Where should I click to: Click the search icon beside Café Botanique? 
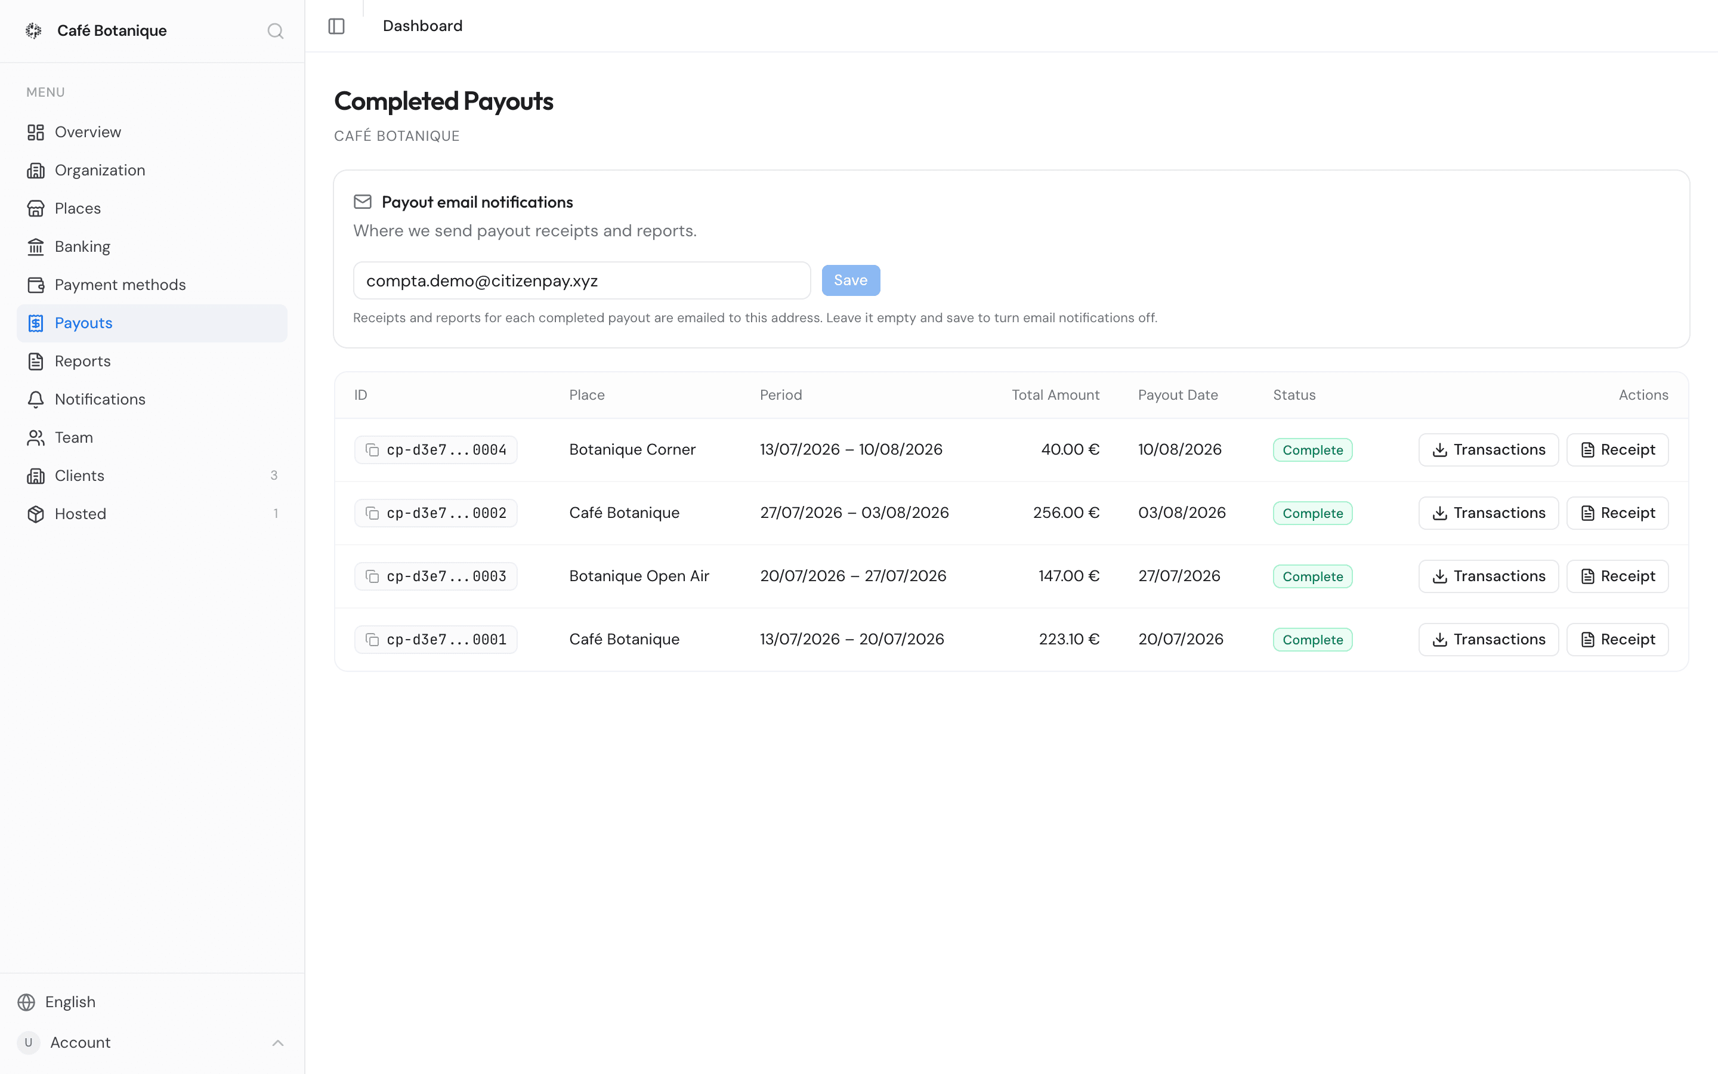coord(276,30)
